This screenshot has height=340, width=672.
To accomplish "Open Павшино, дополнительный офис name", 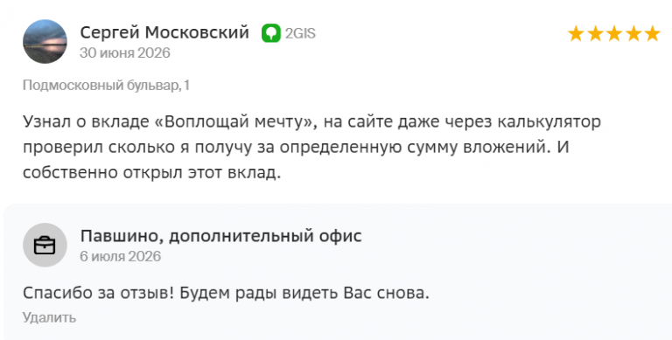I will (221, 236).
